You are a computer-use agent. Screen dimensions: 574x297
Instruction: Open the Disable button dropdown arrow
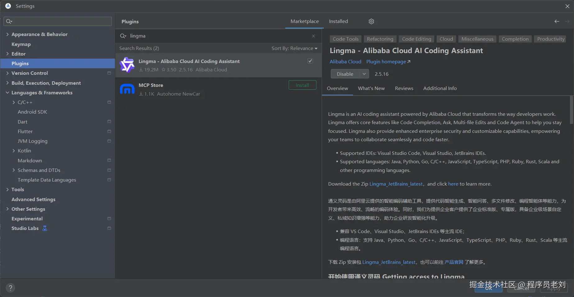[x=364, y=74]
